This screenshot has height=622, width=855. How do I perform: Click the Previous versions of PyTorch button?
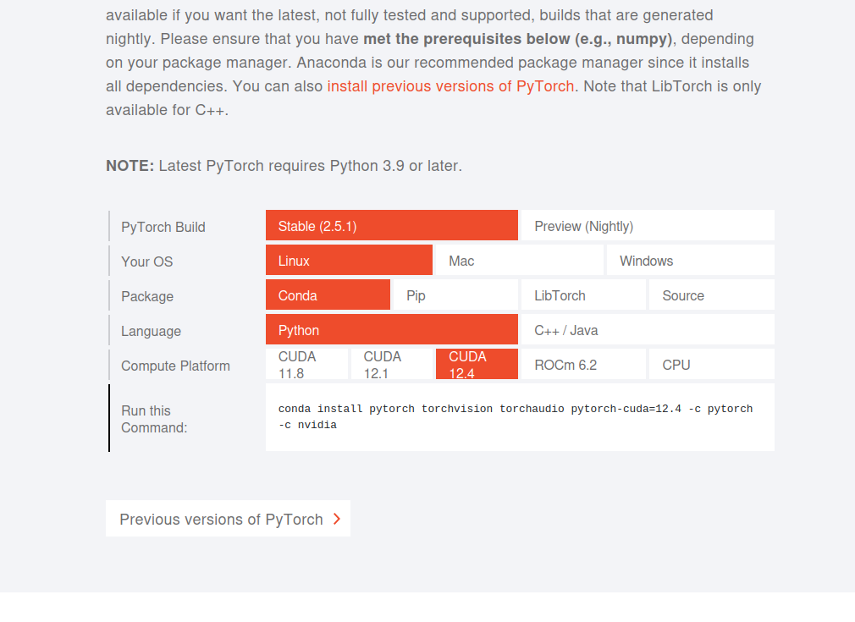click(228, 519)
